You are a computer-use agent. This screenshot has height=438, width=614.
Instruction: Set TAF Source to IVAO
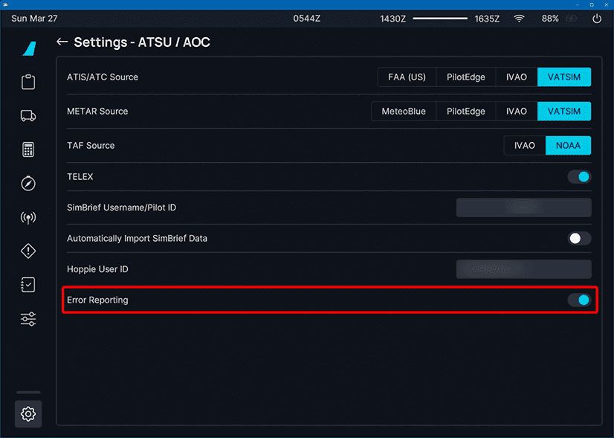pyautogui.click(x=525, y=146)
